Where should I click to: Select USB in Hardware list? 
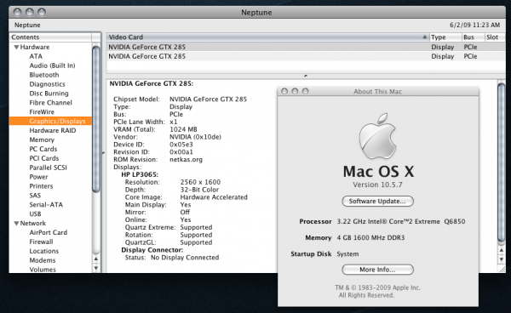pyautogui.click(x=35, y=214)
